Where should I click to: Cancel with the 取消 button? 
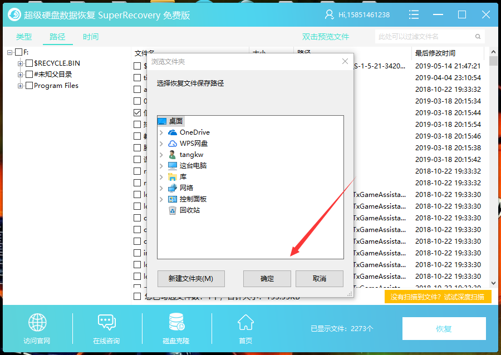320,279
